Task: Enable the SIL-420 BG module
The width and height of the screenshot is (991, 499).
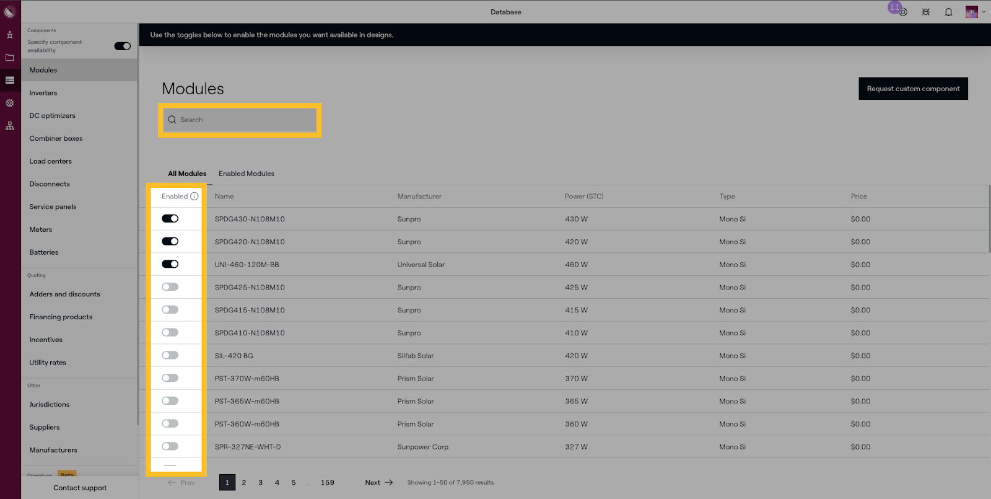Action: (170, 355)
